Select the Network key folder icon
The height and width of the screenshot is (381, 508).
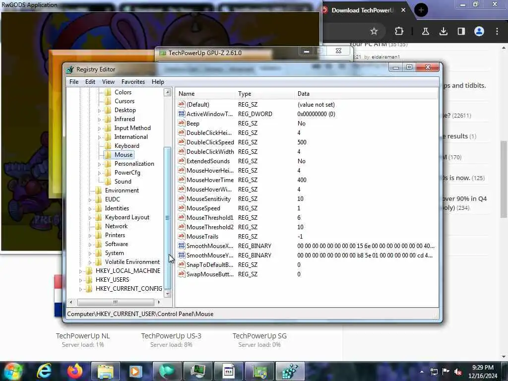point(99,226)
